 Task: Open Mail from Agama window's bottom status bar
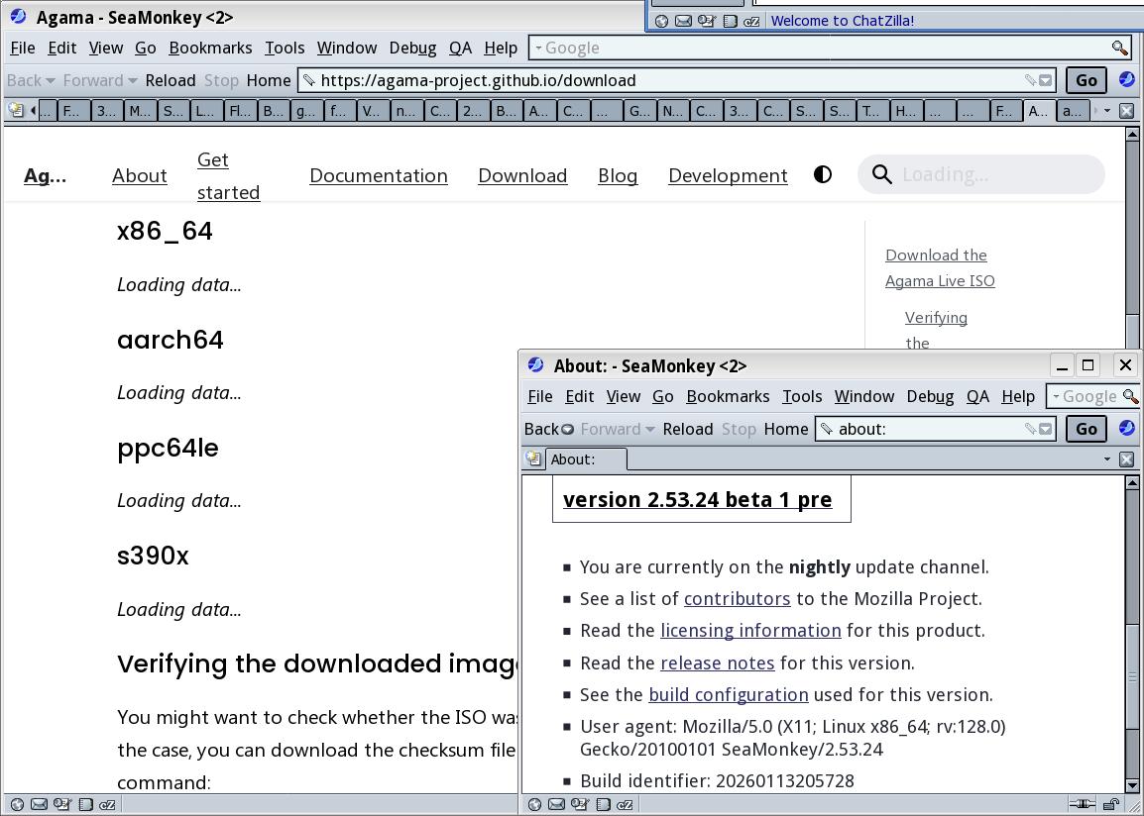(40, 804)
